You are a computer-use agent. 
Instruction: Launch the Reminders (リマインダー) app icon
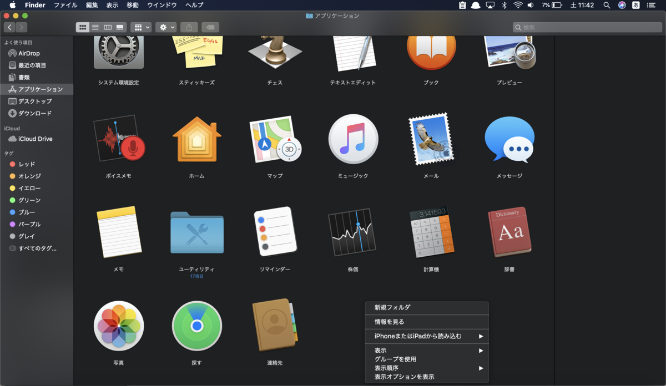(x=275, y=232)
